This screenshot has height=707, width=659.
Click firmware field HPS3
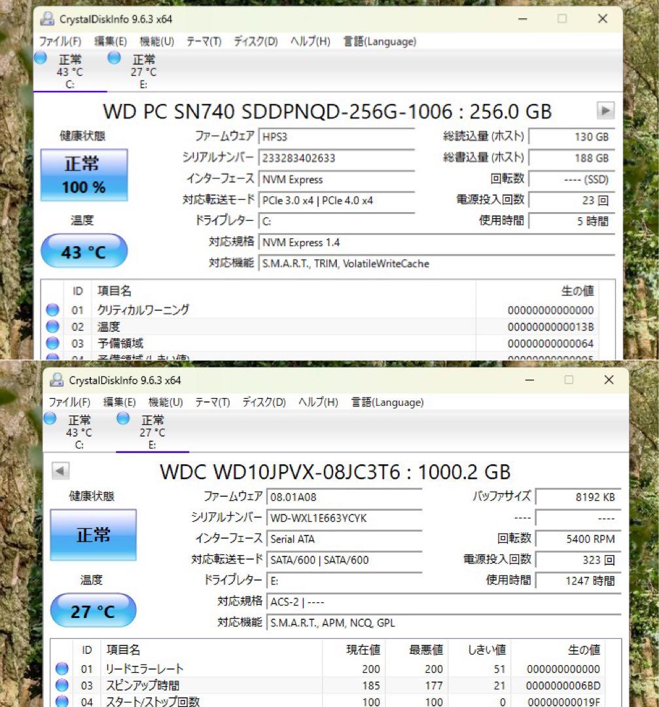(x=336, y=137)
